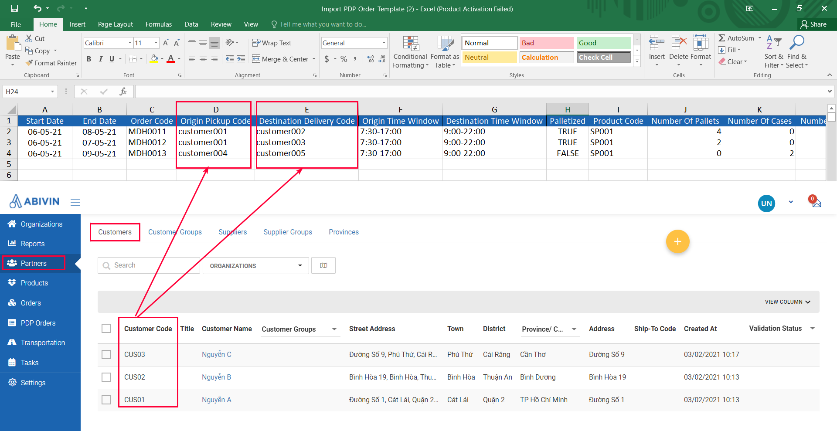
Task: Click the Insert Function fx icon
Action: pyautogui.click(x=123, y=92)
